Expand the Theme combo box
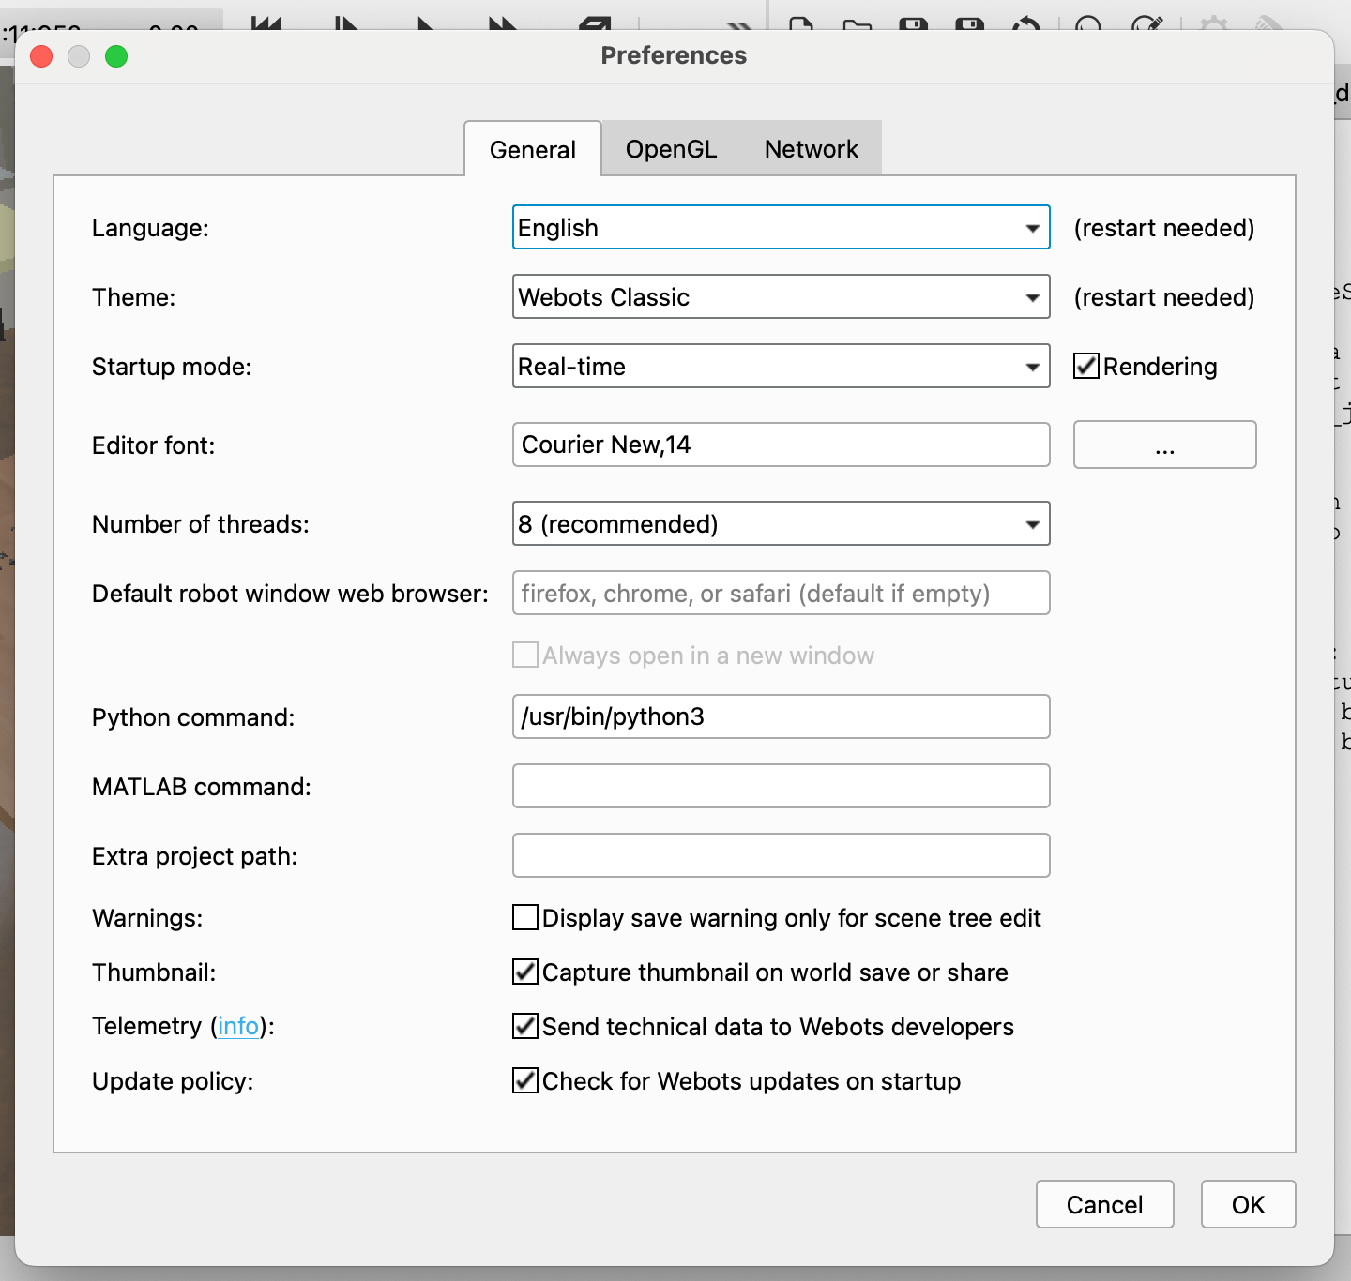This screenshot has width=1351, height=1281. click(x=781, y=297)
